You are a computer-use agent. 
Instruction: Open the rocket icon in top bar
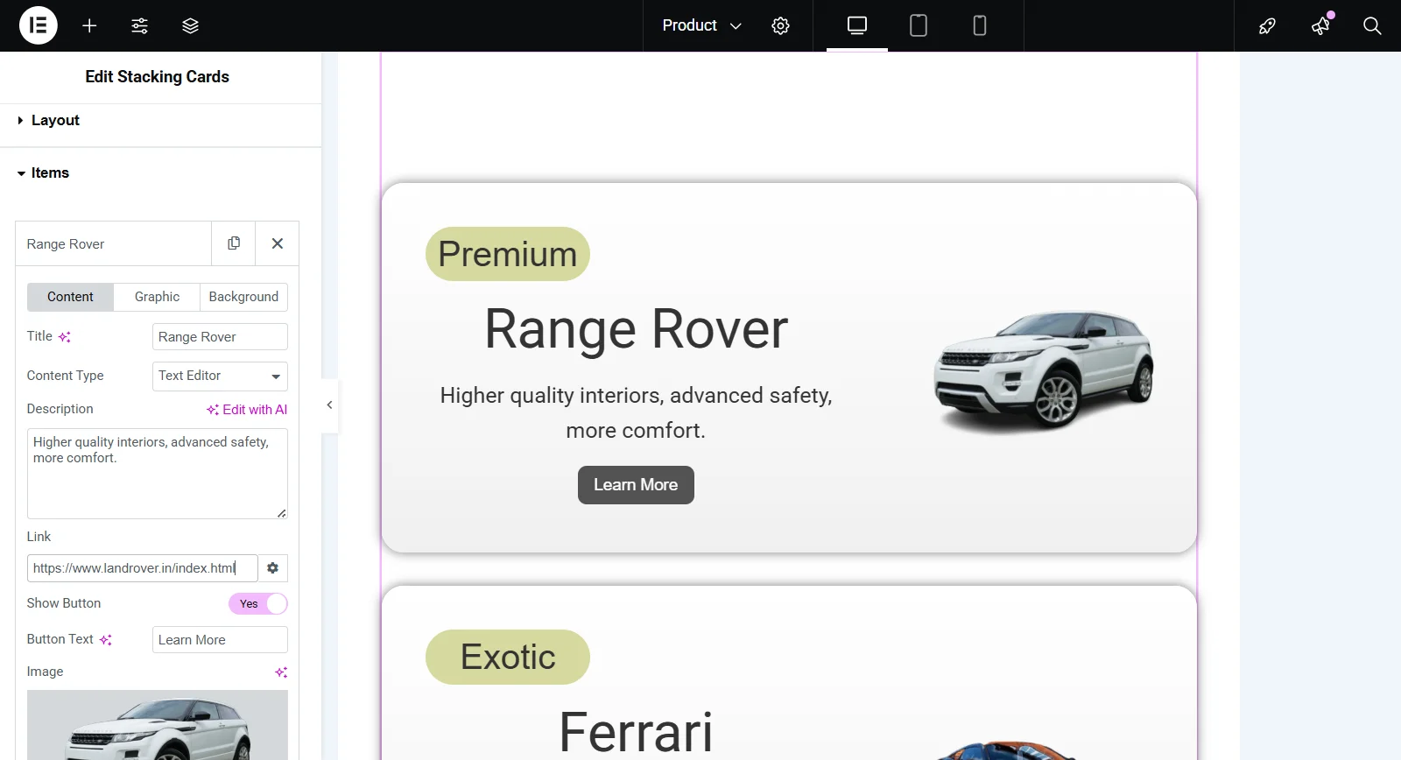(1267, 25)
